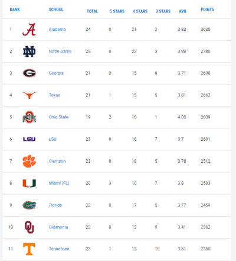
Task: Select the Clemson tiger paw logo
Action: pos(29,161)
